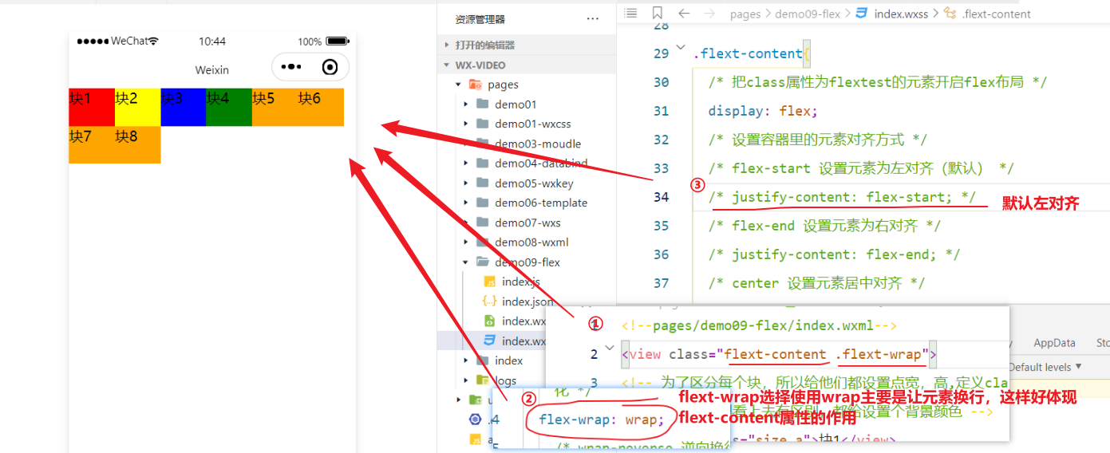The width and height of the screenshot is (1110, 453).
Task: Click the battery icon in simulator status bar
Action: pos(337,41)
